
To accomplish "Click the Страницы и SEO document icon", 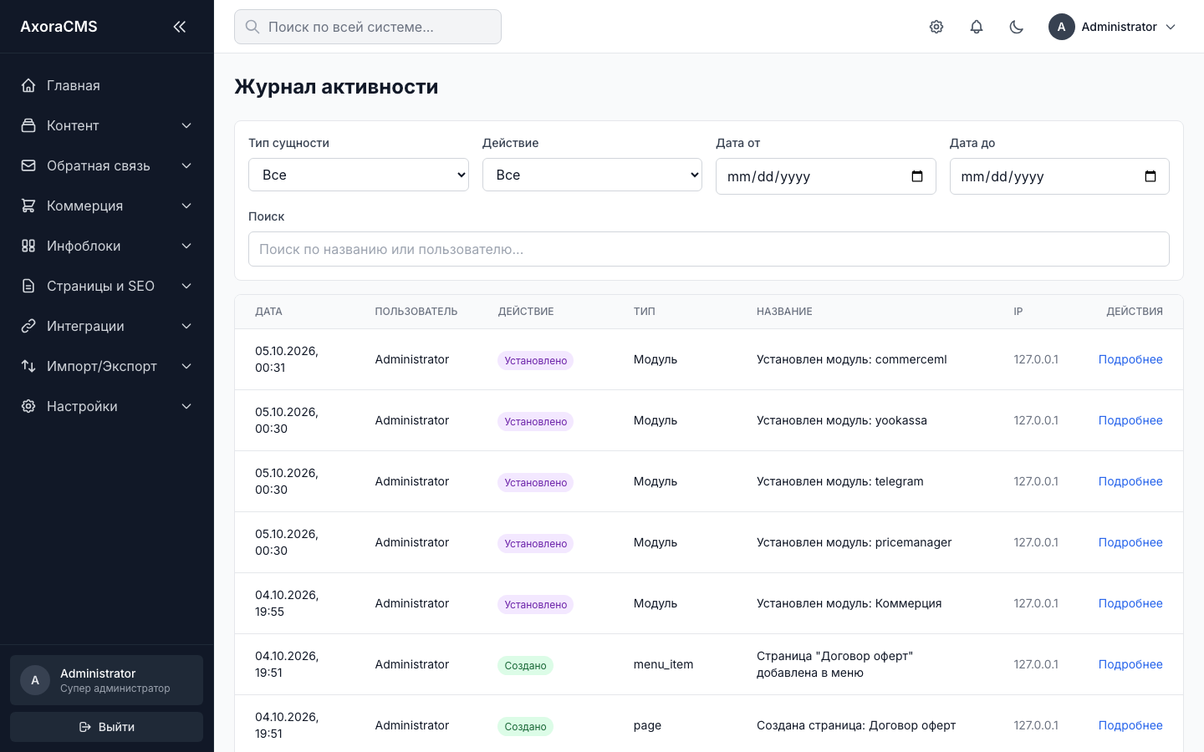I will 28,286.
